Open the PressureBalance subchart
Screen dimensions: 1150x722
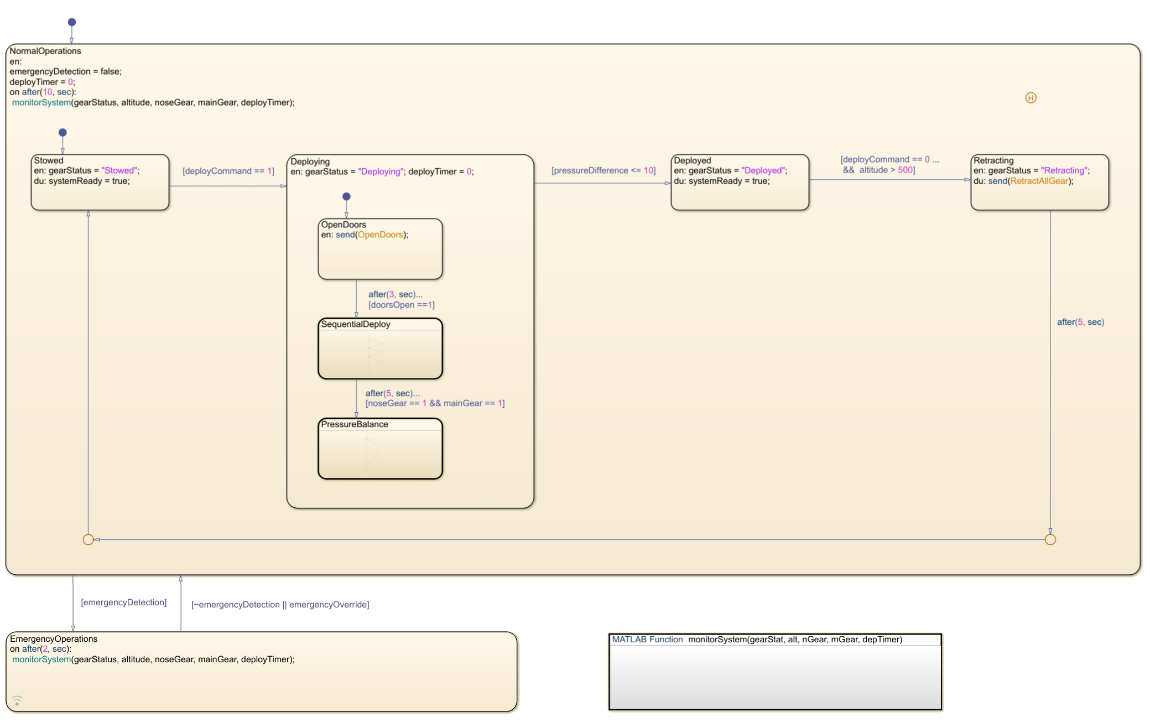[380, 448]
